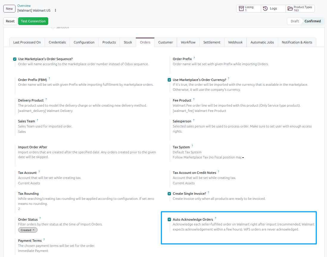Screen dimensions: 327x257
Task: Switch to the Automatic Jobs tab
Action: click(262, 42)
